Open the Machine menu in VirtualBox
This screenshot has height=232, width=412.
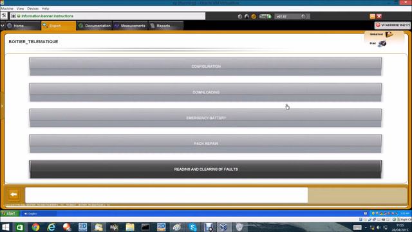(7, 8)
